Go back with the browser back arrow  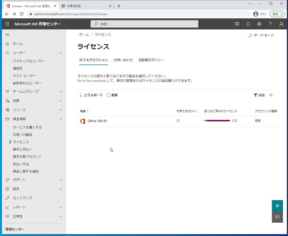[x=7, y=14]
